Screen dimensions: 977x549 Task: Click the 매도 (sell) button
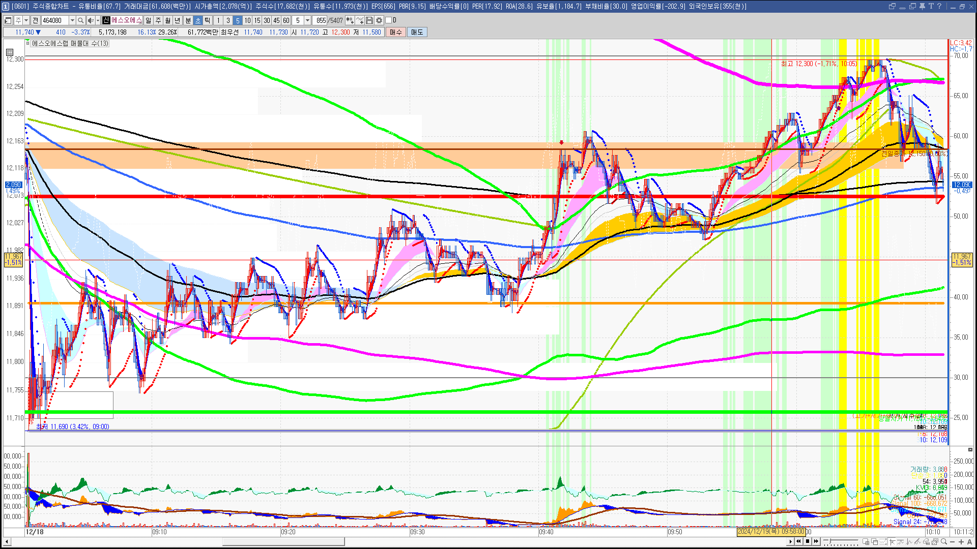click(417, 32)
